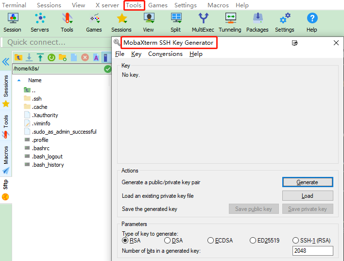Select the DSA key type
This screenshot has height=261, width=344.
[x=167, y=241]
